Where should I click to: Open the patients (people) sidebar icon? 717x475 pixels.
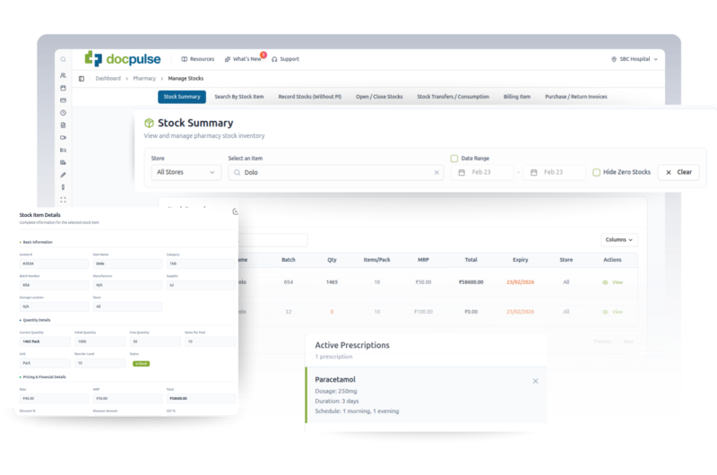pos(63,75)
